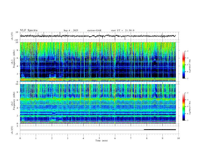The image size is (201, 155).
Task: Click the 6 kHz emission band in ch.2
Action: [98, 99]
